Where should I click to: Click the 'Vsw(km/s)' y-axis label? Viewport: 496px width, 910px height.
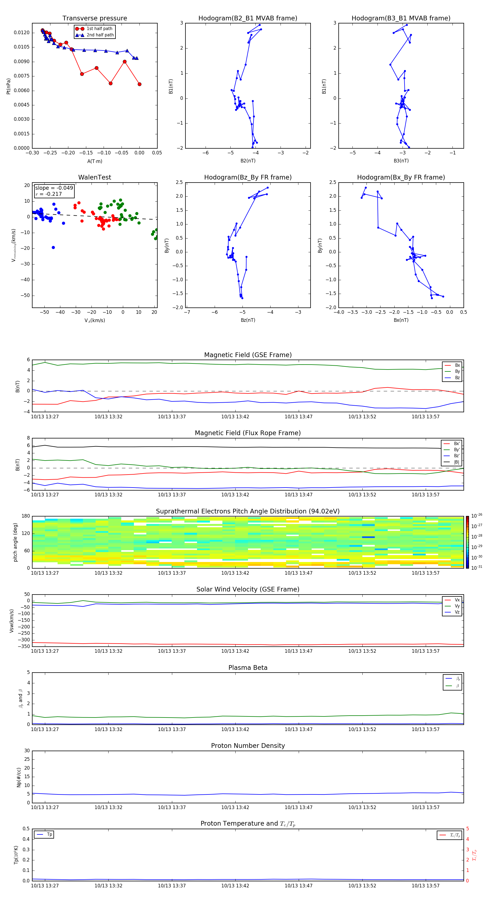pos(12,621)
